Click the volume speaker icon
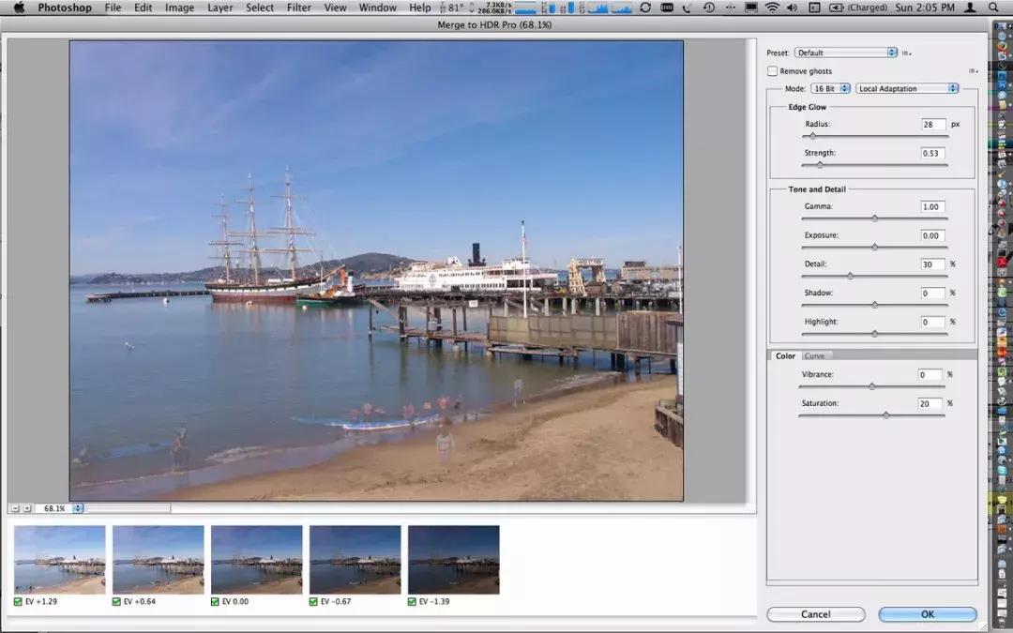The height and width of the screenshot is (633, 1013). [x=793, y=8]
